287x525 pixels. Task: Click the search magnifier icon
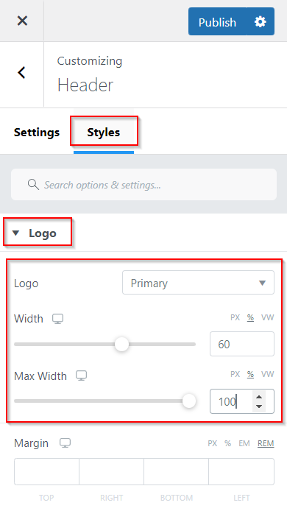pyautogui.click(x=33, y=185)
